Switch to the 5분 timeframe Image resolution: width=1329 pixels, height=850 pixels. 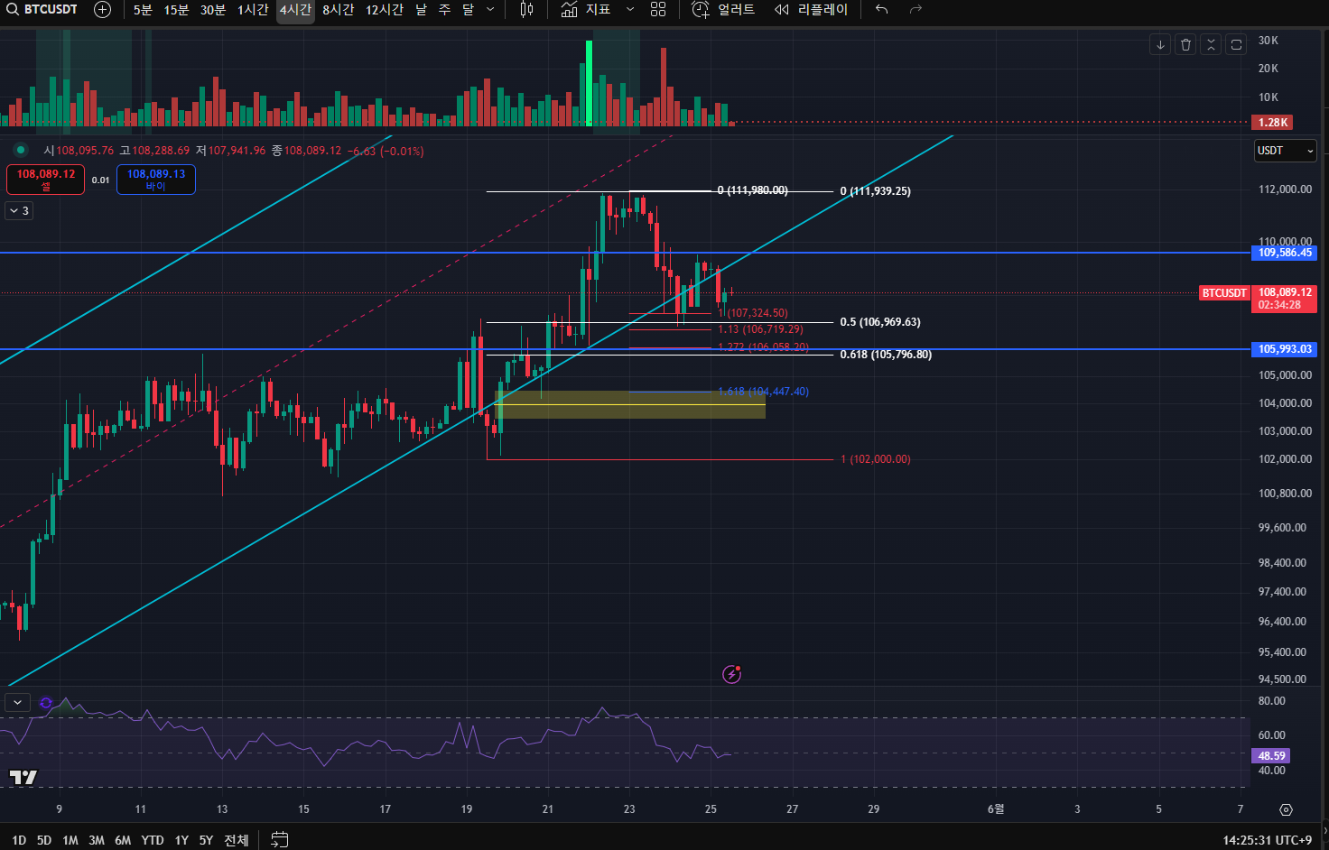click(143, 10)
